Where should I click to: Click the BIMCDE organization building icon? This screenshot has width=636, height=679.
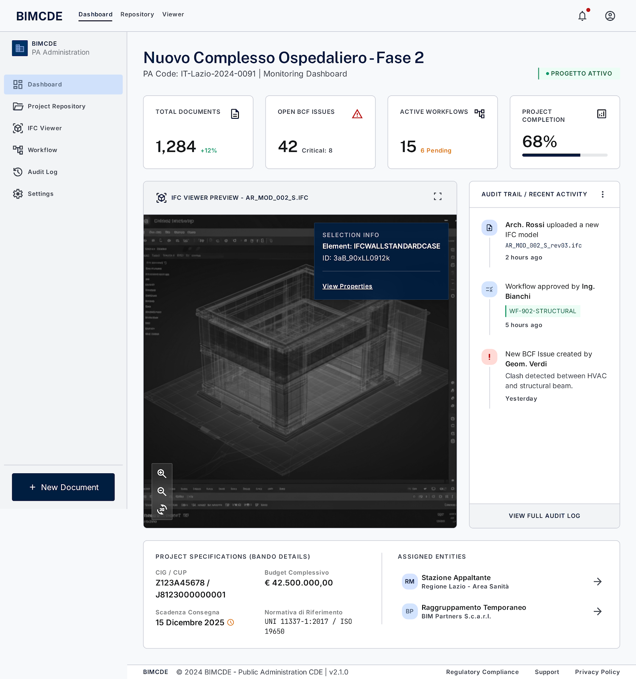click(x=20, y=48)
